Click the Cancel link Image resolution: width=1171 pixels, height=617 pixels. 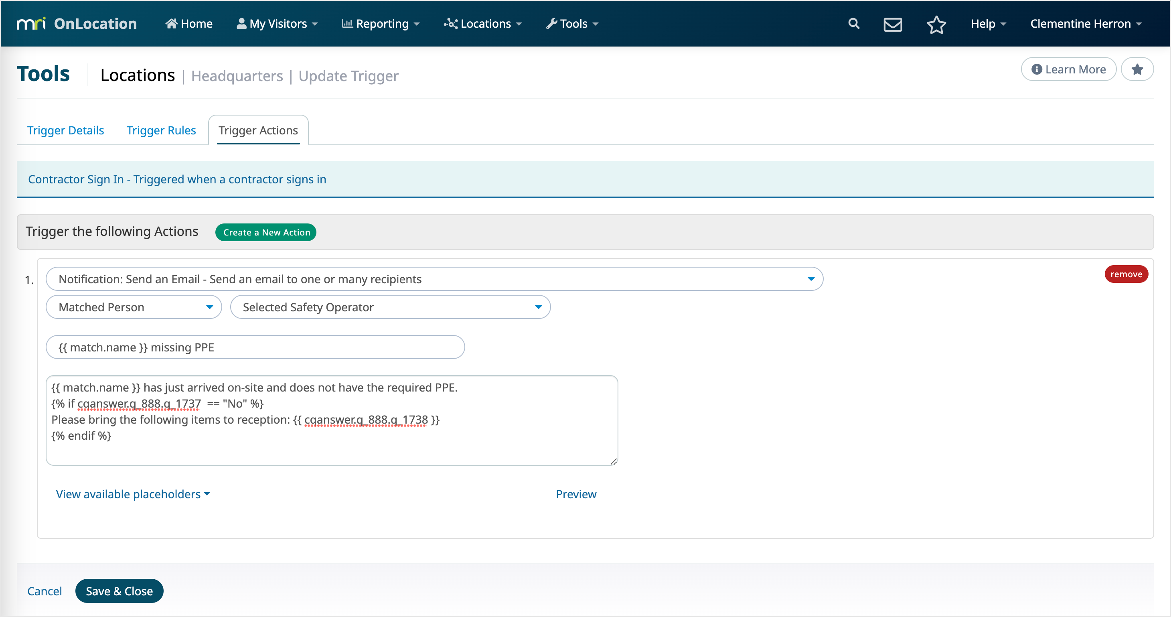pos(45,591)
